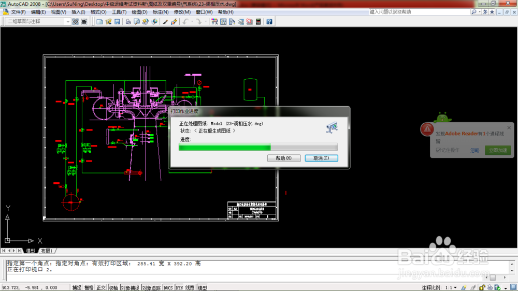The image size is (518, 291).
Task: Click the blue Help question mark icon
Action: click(269, 22)
